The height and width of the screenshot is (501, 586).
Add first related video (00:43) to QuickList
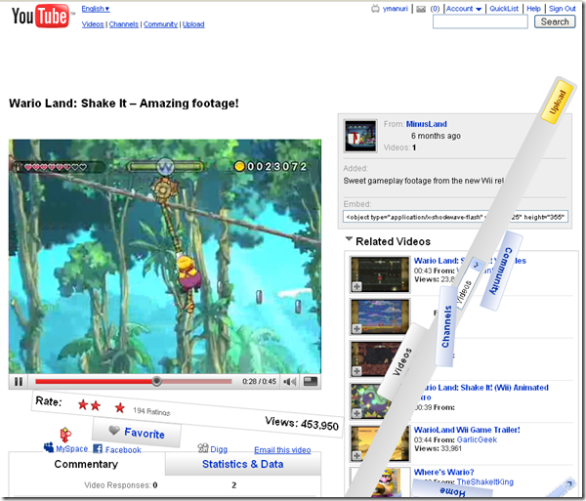(356, 286)
